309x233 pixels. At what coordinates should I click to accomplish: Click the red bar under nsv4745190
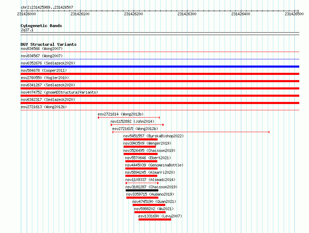click(149, 205)
